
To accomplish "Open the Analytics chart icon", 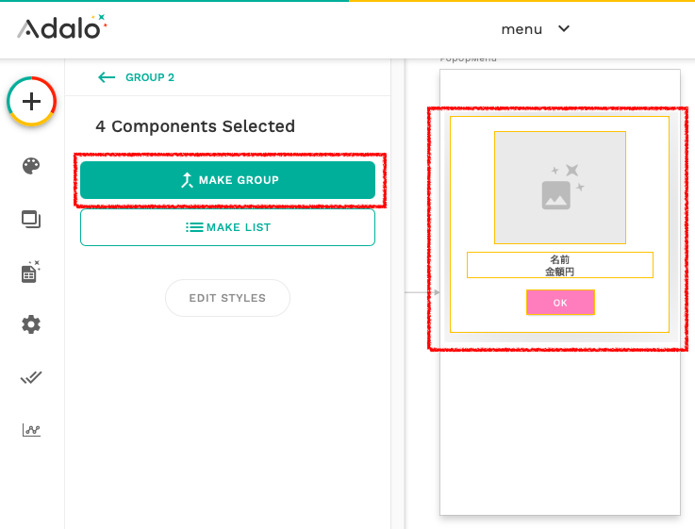I will 31,430.
